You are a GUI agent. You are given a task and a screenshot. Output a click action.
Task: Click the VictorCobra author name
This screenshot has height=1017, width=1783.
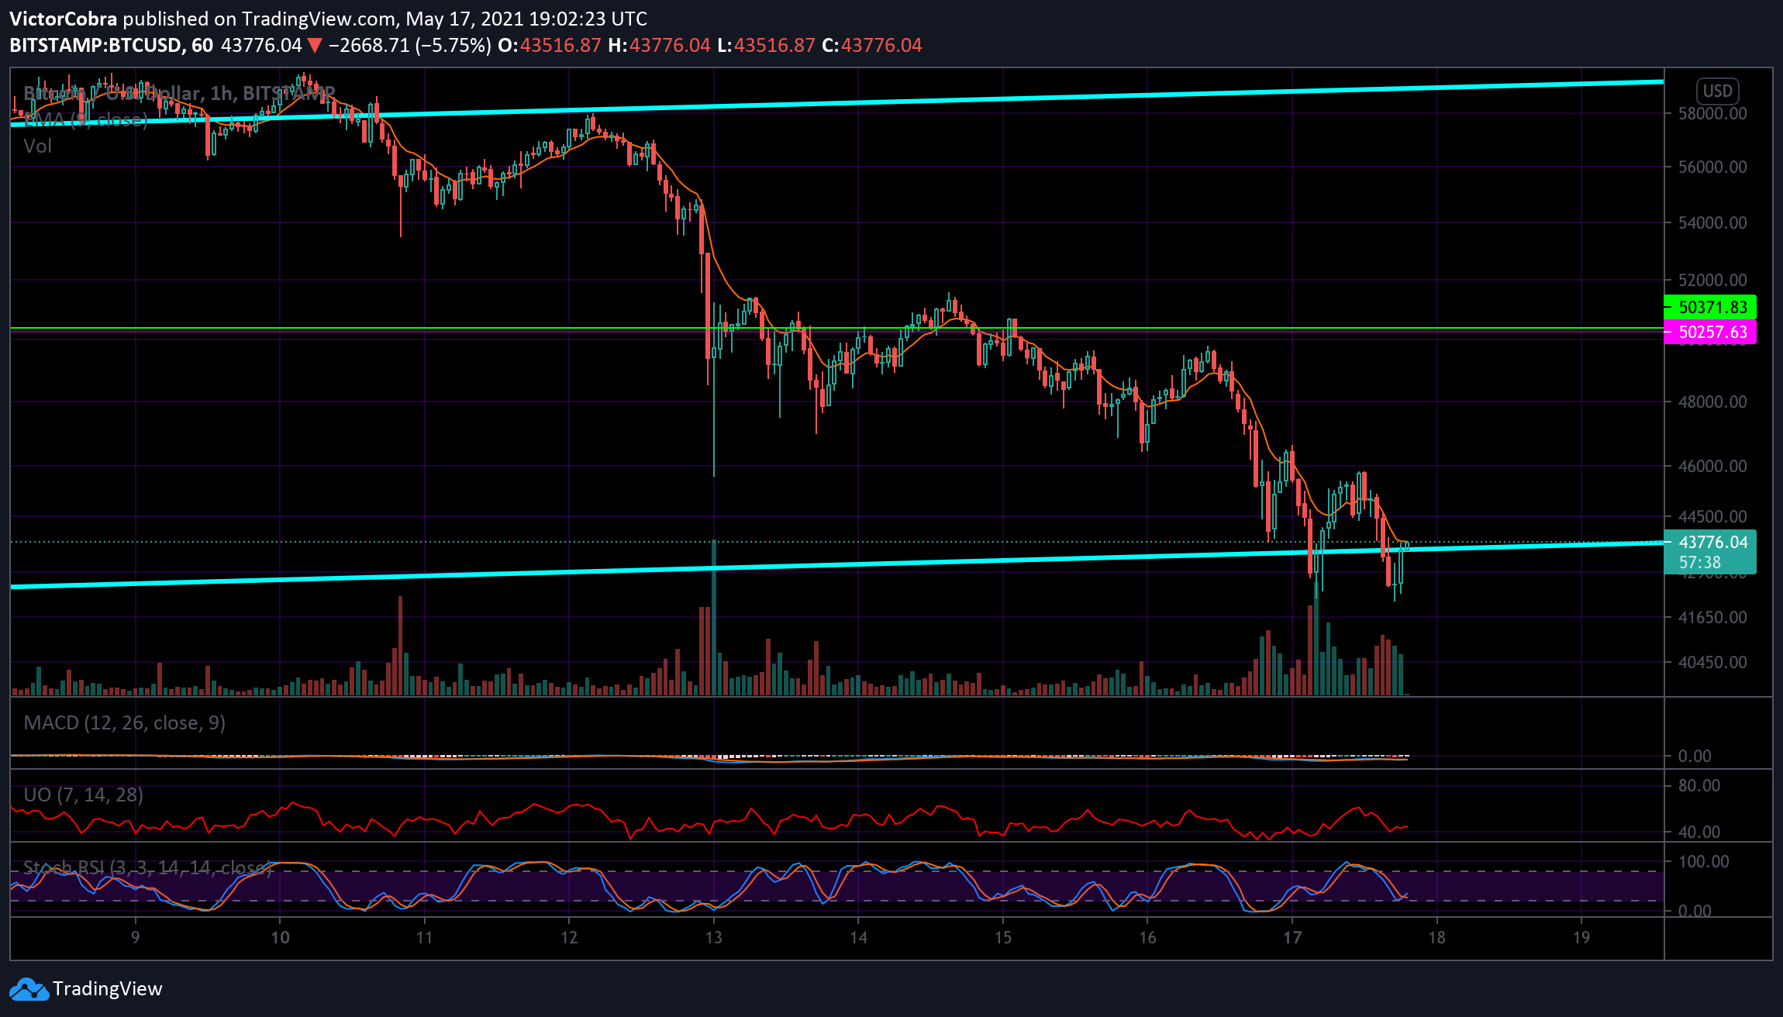pyautogui.click(x=64, y=19)
